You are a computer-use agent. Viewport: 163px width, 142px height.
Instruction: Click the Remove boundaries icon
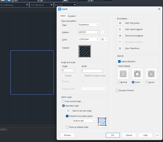pos(120,36)
